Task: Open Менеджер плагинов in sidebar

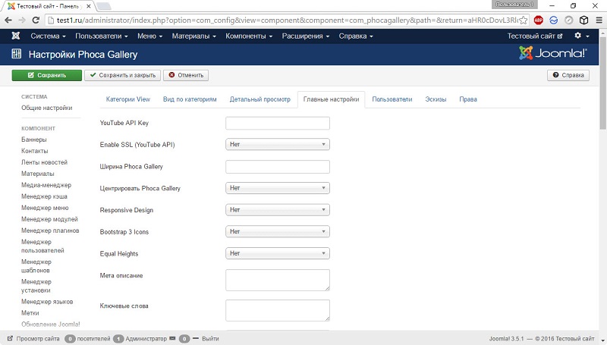Action: pyautogui.click(x=50, y=231)
